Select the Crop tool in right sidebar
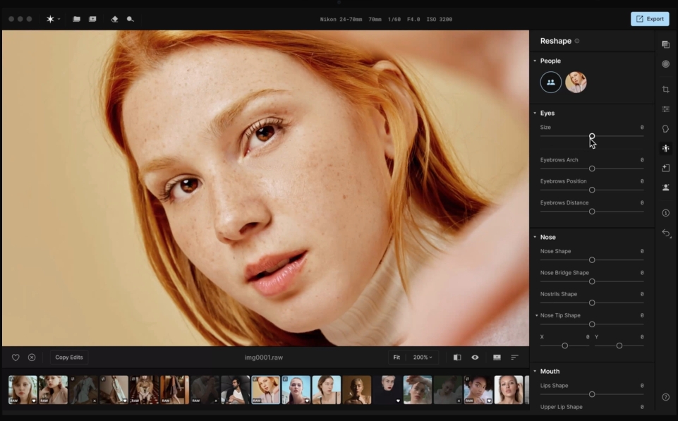The height and width of the screenshot is (421, 678). click(665, 90)
